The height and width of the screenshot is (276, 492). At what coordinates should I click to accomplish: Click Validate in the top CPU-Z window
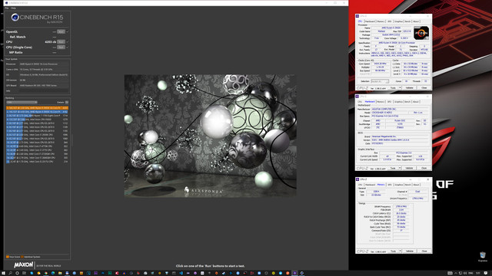409,88
